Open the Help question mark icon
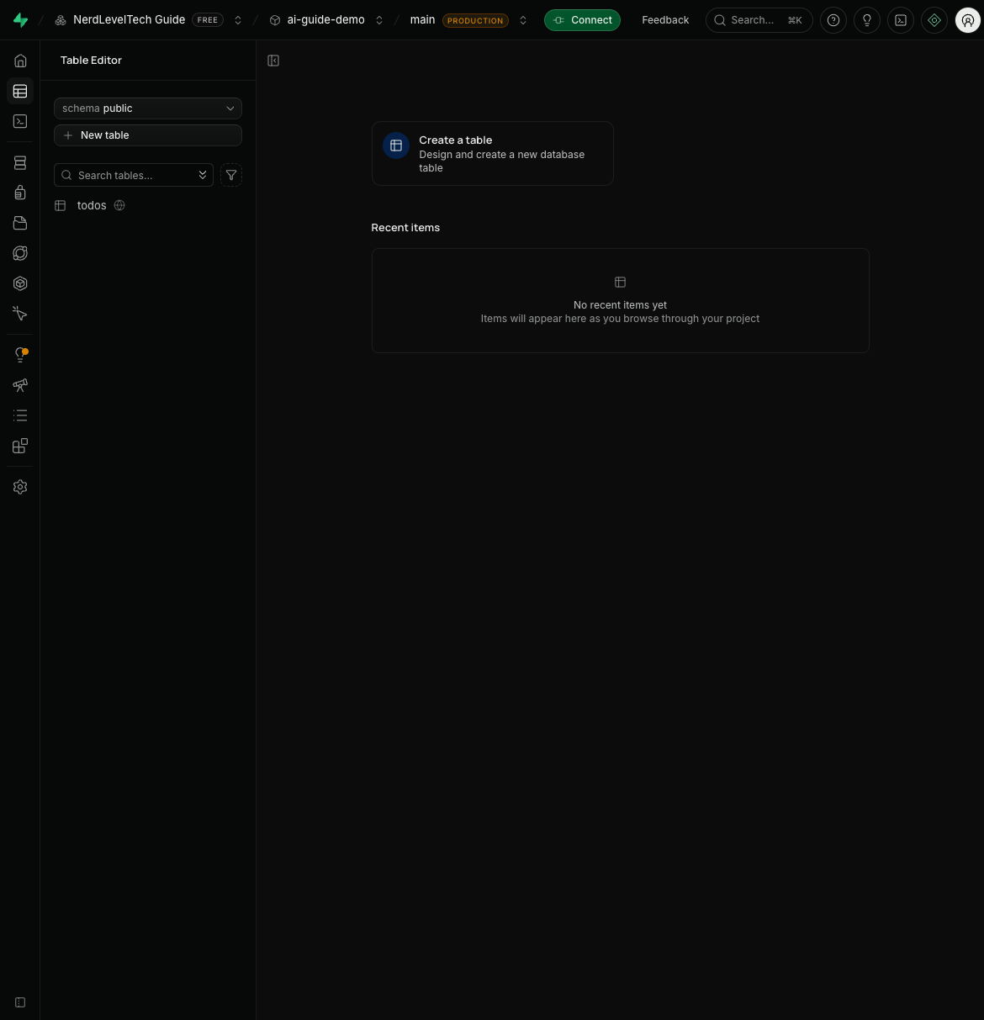This screenshot has height=1020, width=984. [x=833, y=20]
